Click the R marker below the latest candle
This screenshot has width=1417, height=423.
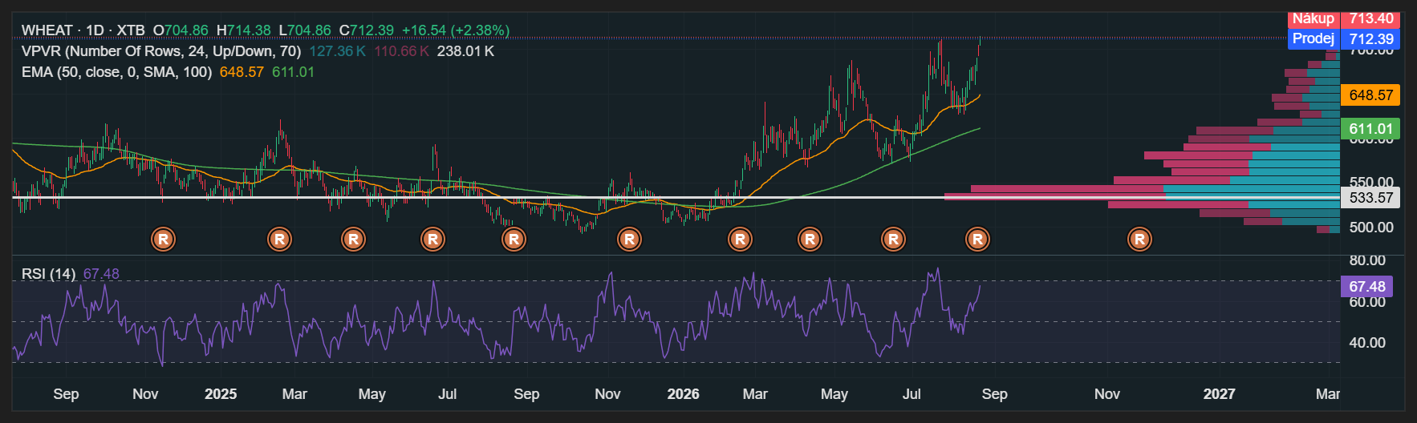coord(977,239)
